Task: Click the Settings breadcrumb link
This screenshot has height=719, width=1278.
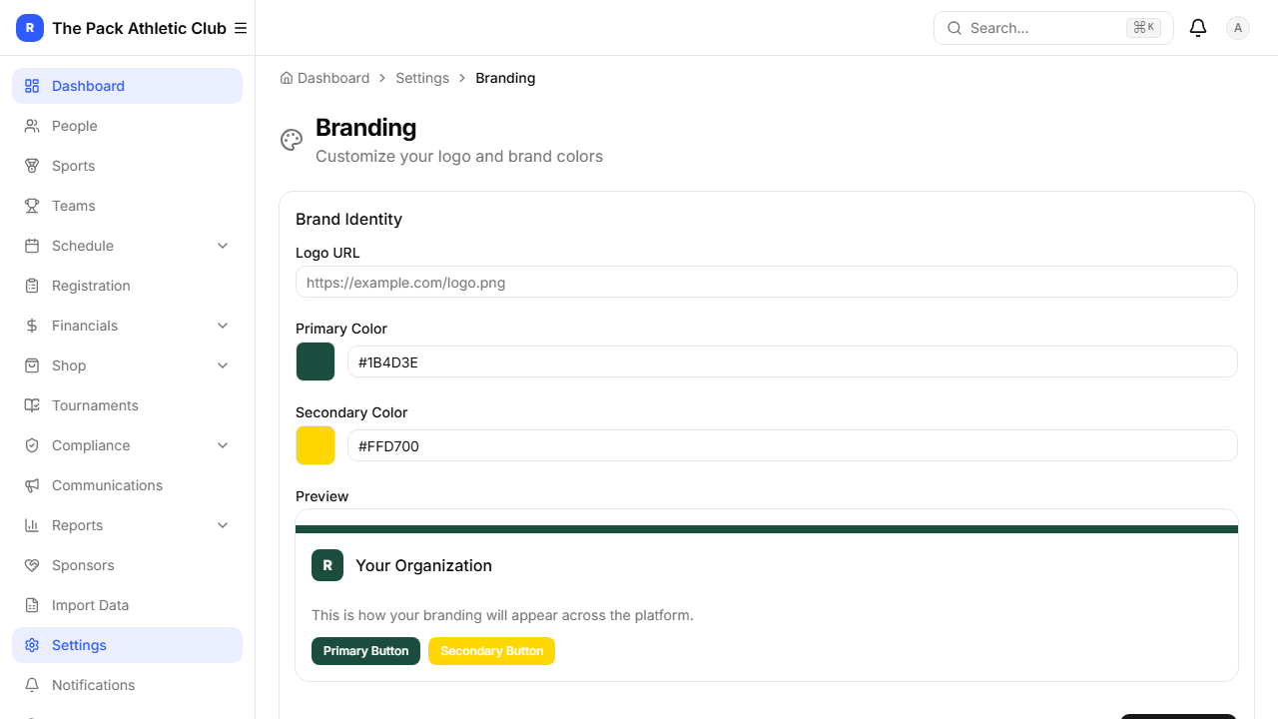Action: pos(422,78)
